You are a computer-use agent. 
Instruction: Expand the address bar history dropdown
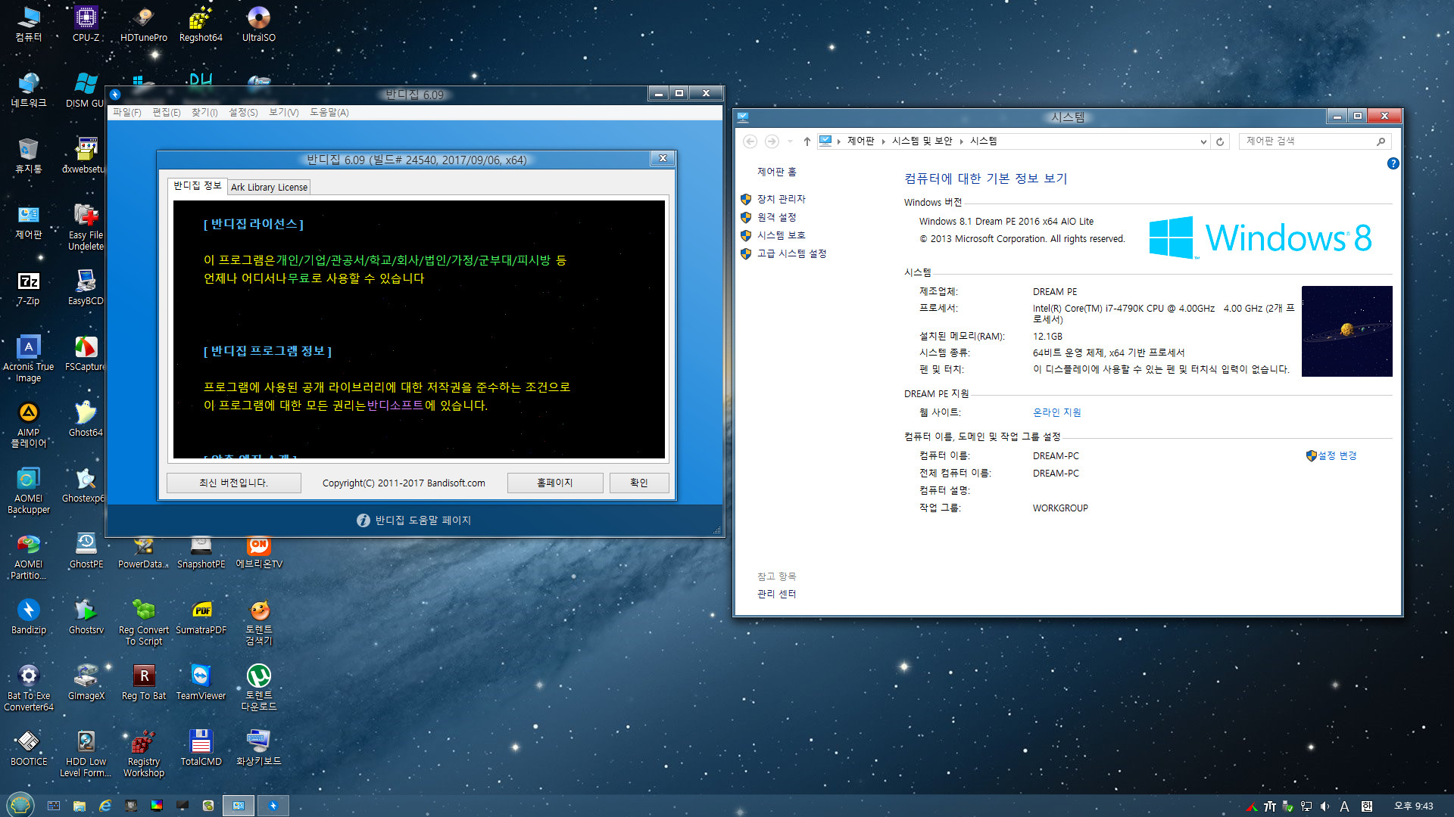point(1203,141)
